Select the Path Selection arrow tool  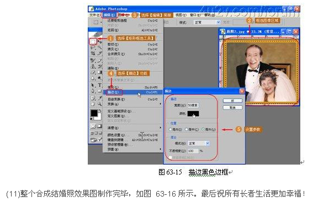pyautogui.click(x=93, y=85)
